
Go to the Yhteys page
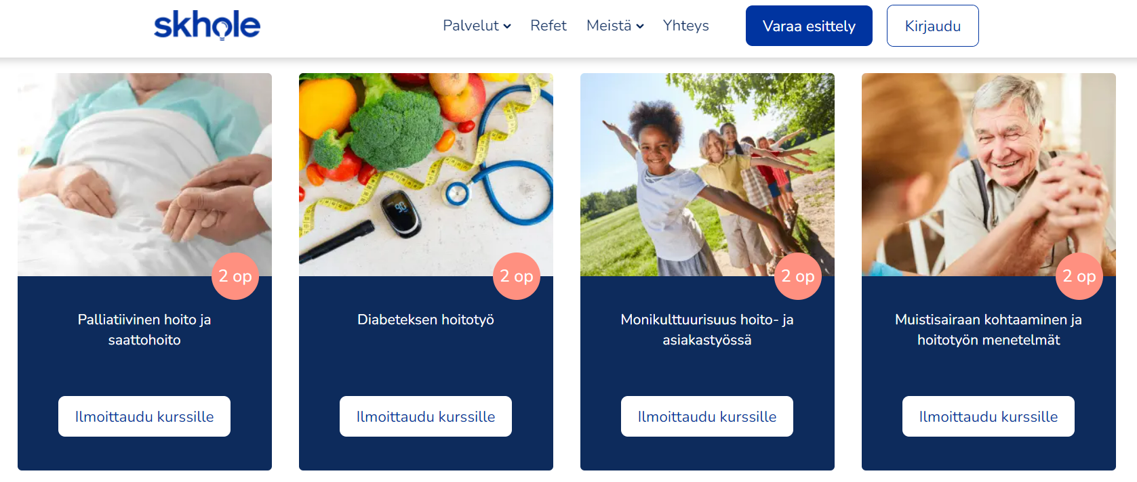(x=685, y=26)
